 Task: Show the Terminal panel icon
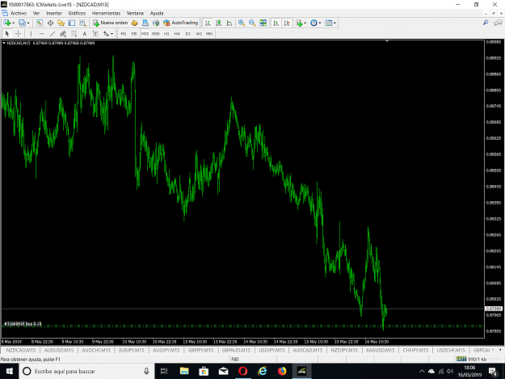tap(72, 23)
